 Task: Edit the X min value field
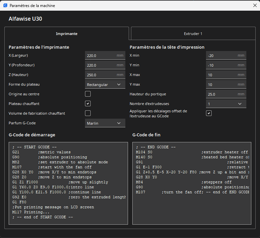tap(226, 55)
